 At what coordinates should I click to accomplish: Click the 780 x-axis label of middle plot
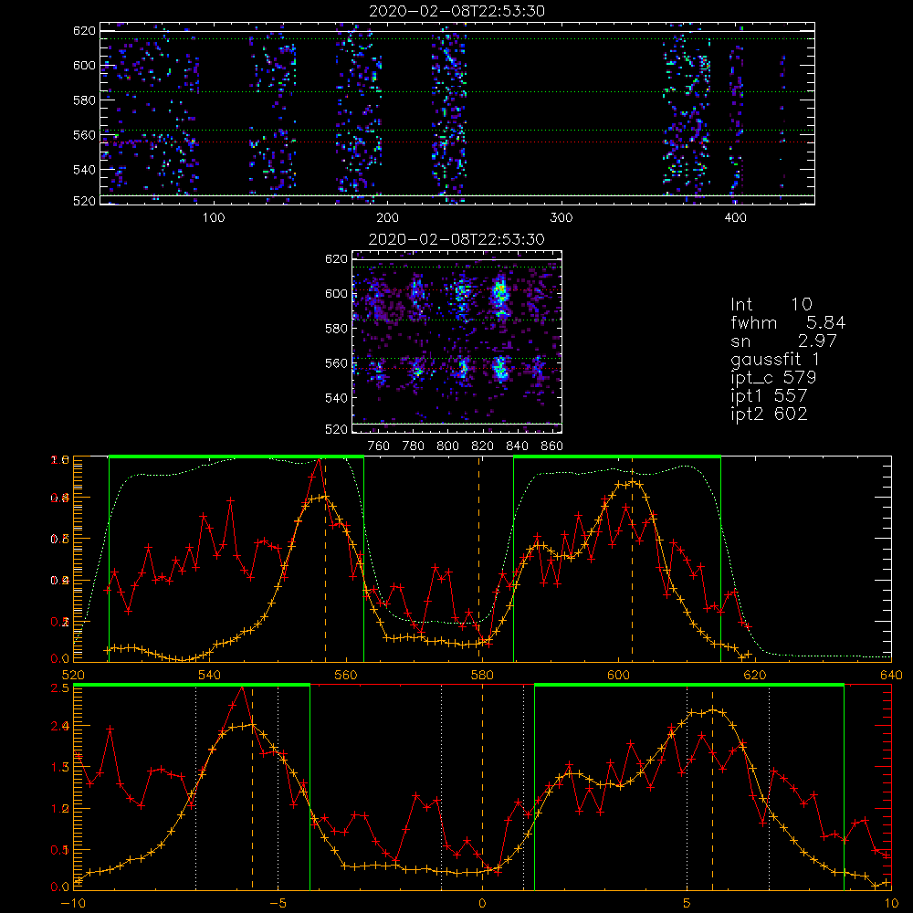pyautogui.click(x=414, y=446)
